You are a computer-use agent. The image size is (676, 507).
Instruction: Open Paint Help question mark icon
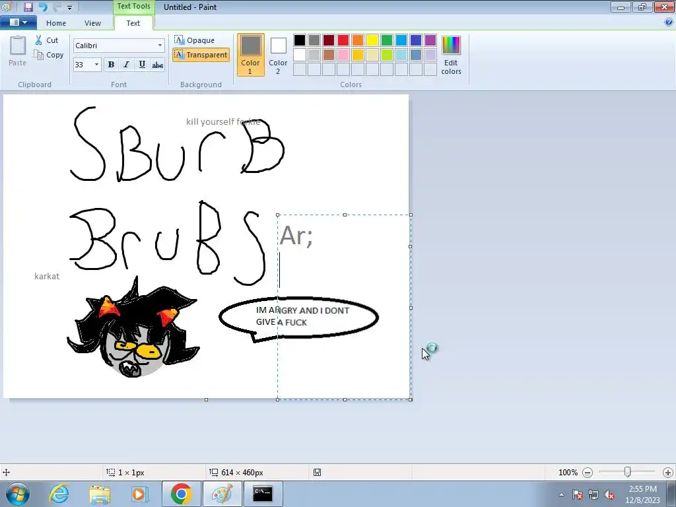point(669,22)
